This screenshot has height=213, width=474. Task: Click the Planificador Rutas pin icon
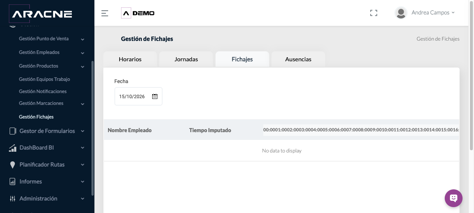(x=13, y=165)
